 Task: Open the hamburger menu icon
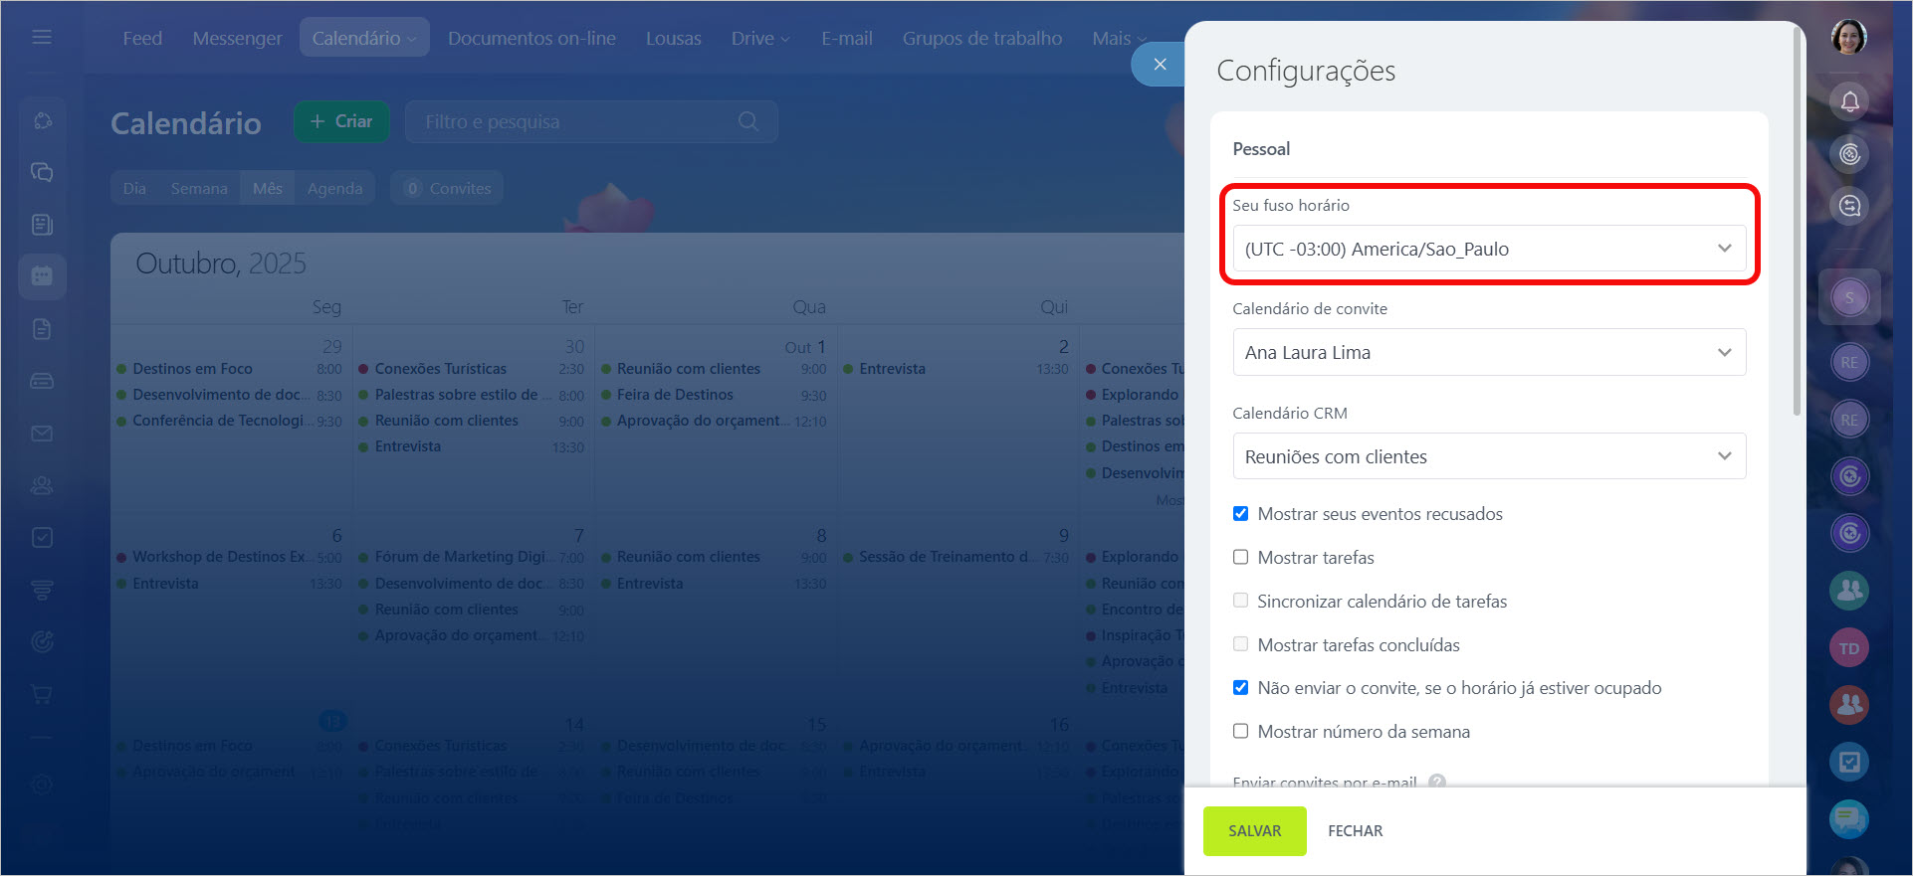[42, 37]
